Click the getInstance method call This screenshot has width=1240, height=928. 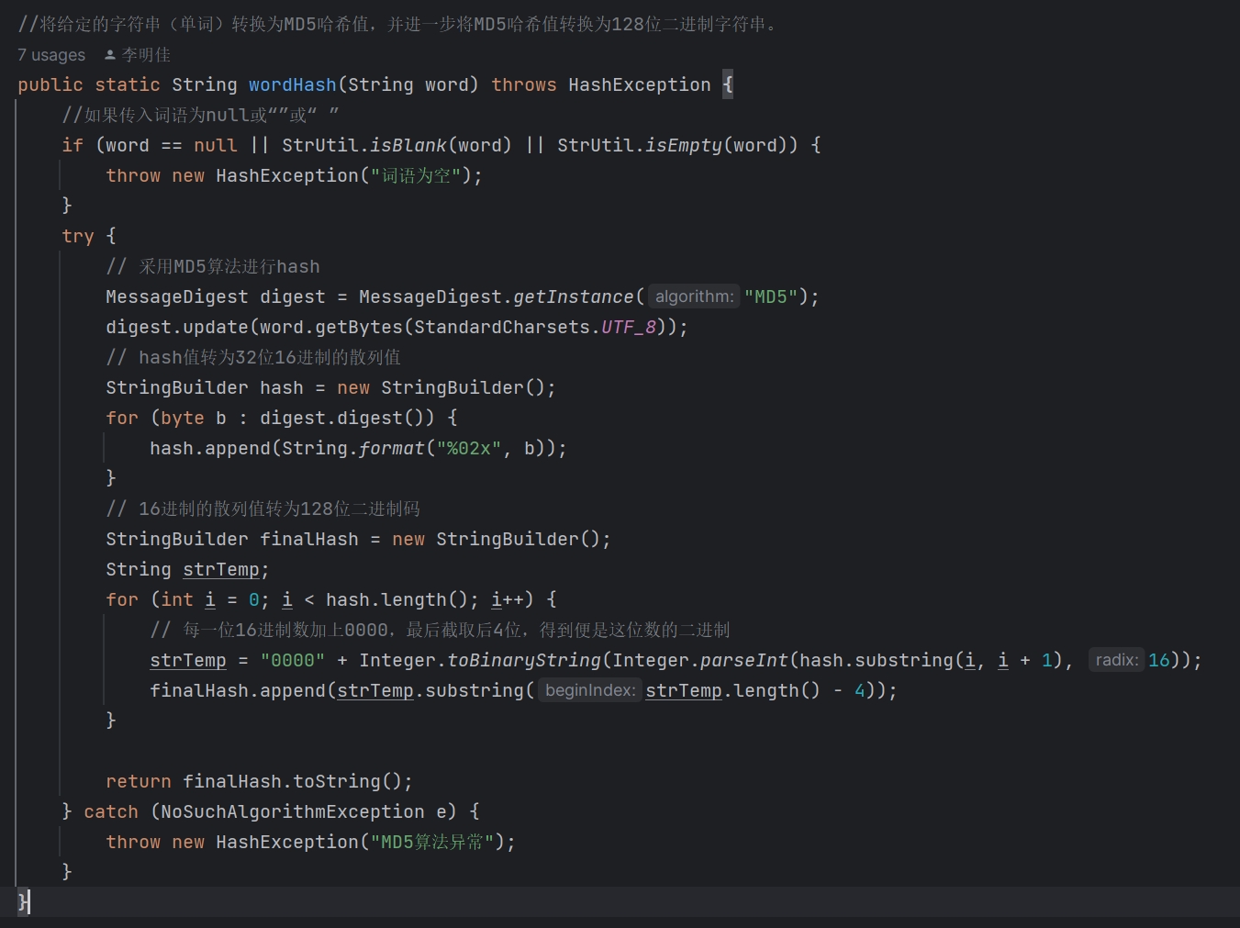click(x=574, y=296)
